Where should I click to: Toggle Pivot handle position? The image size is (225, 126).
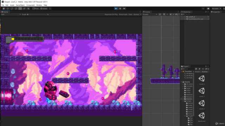click(36, 8)
